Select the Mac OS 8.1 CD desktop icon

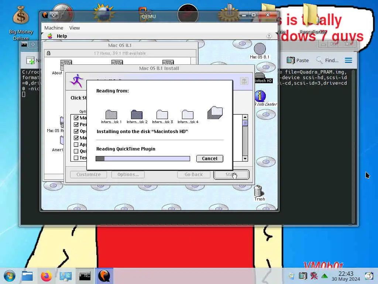260,51
